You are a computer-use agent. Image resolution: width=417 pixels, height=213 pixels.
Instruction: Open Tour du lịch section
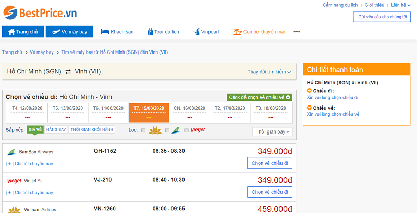pos(163,32)
